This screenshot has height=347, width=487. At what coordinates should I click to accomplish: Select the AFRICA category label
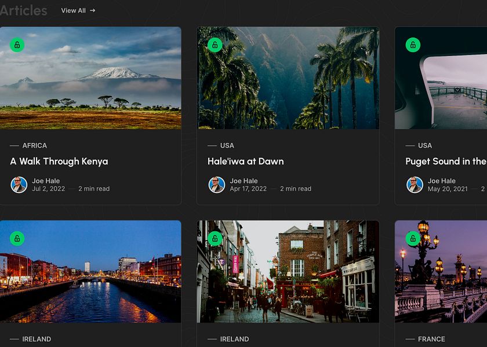(x=34, y=146)
